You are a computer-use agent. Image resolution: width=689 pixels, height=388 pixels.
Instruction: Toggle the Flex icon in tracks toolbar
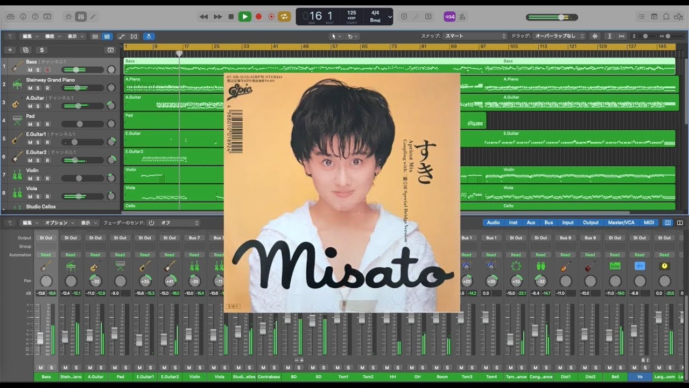[x=134, y=36]
